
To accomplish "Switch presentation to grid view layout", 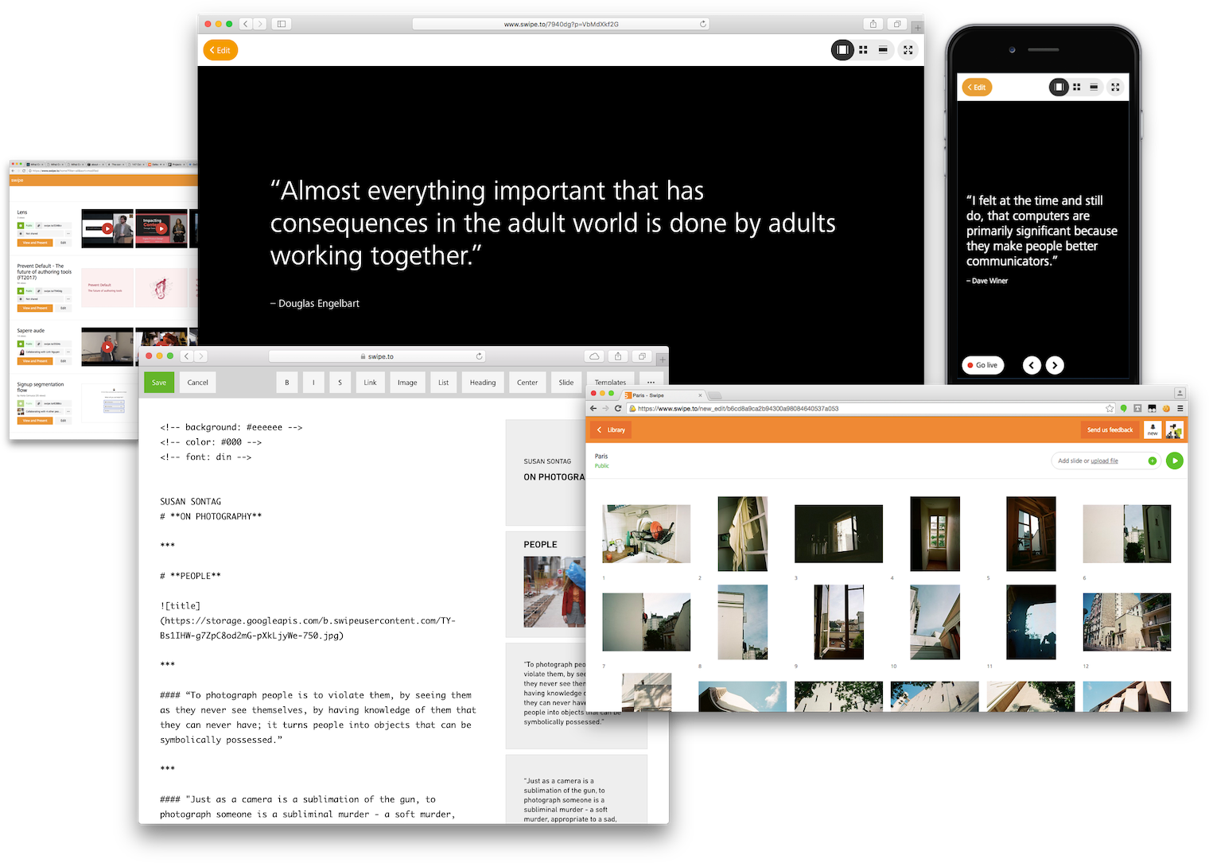I will pyautogui.click(x=863, y=49).
